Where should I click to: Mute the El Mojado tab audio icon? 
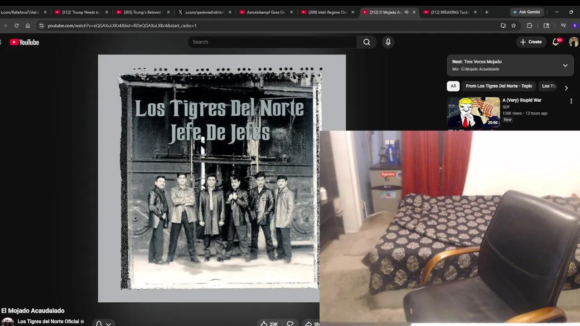tap(406, 12)
